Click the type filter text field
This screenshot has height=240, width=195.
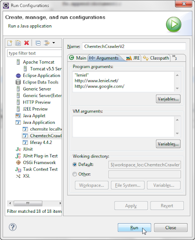tap(35, 53)
